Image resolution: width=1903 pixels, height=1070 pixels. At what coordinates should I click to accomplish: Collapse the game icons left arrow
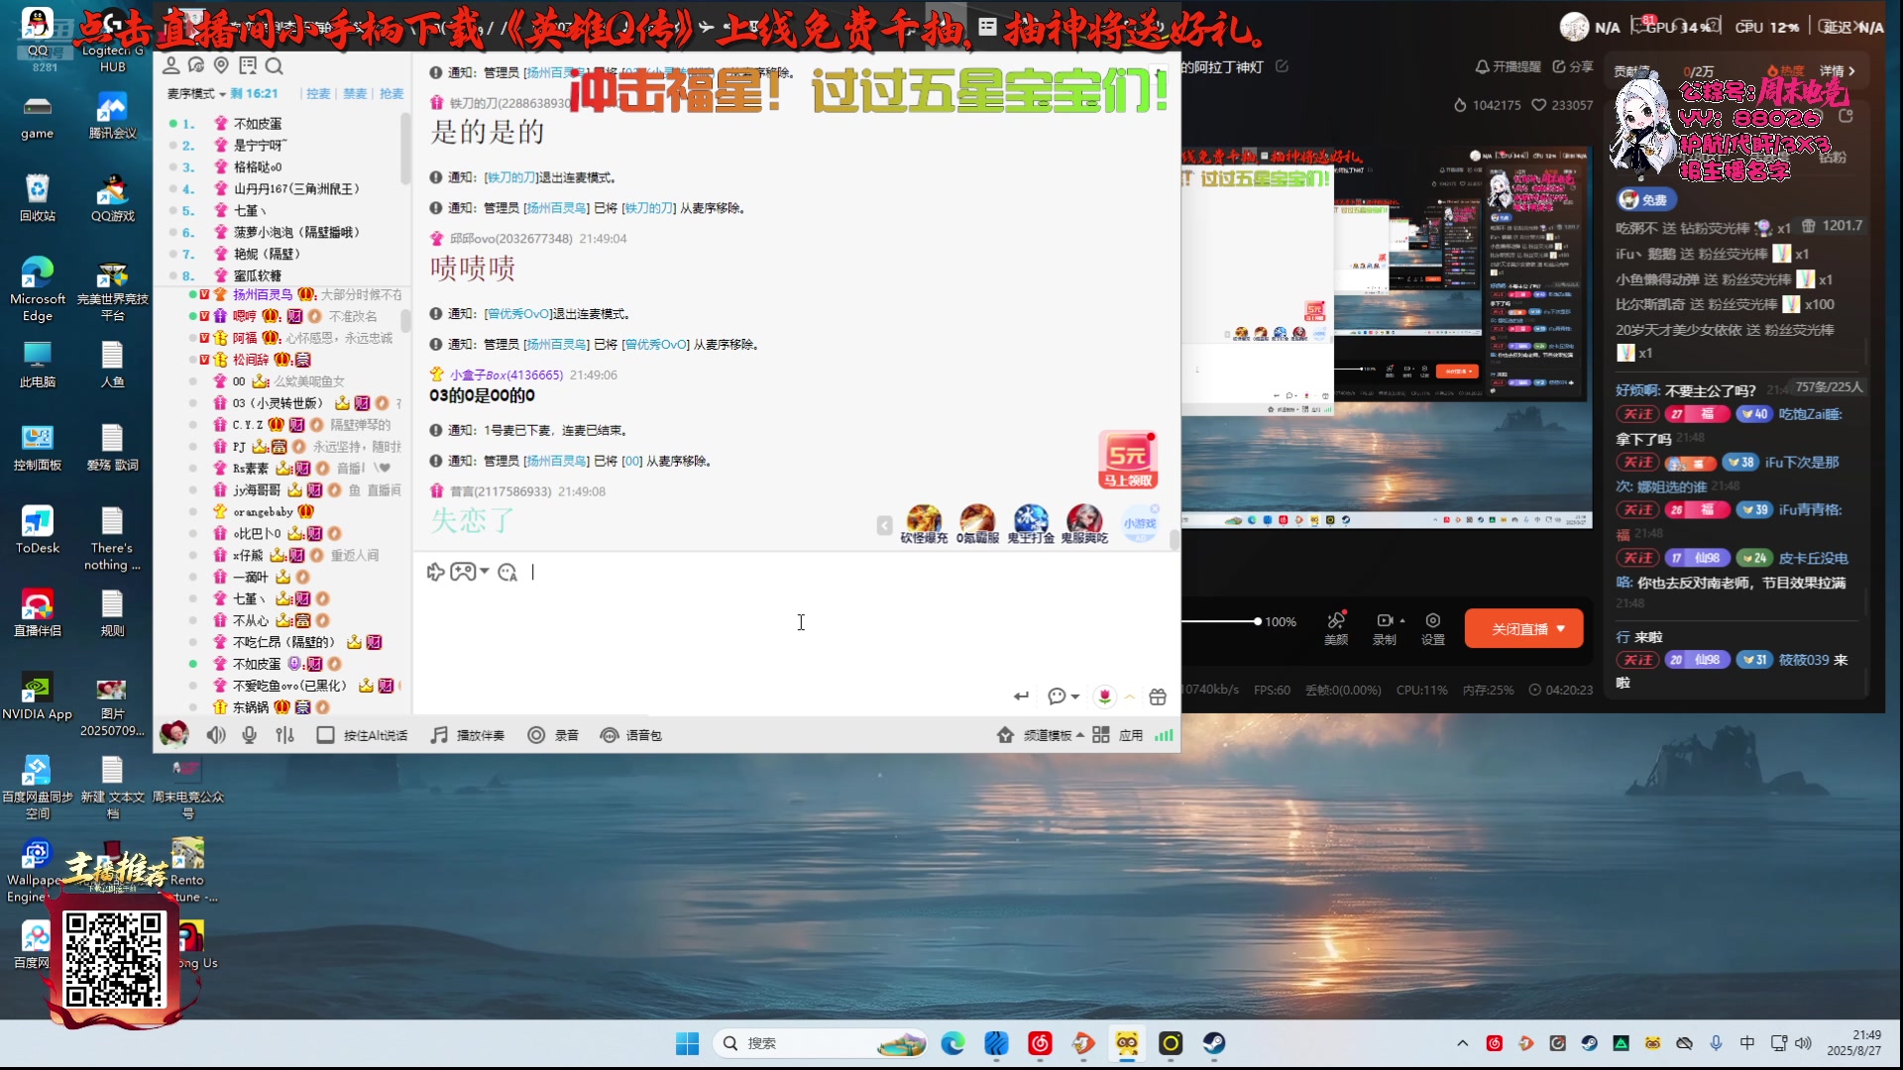pyautogui.click(x=884, y=525)
